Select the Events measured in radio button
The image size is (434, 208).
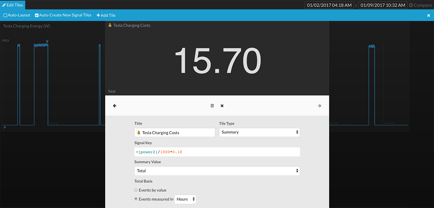point(136,199)
